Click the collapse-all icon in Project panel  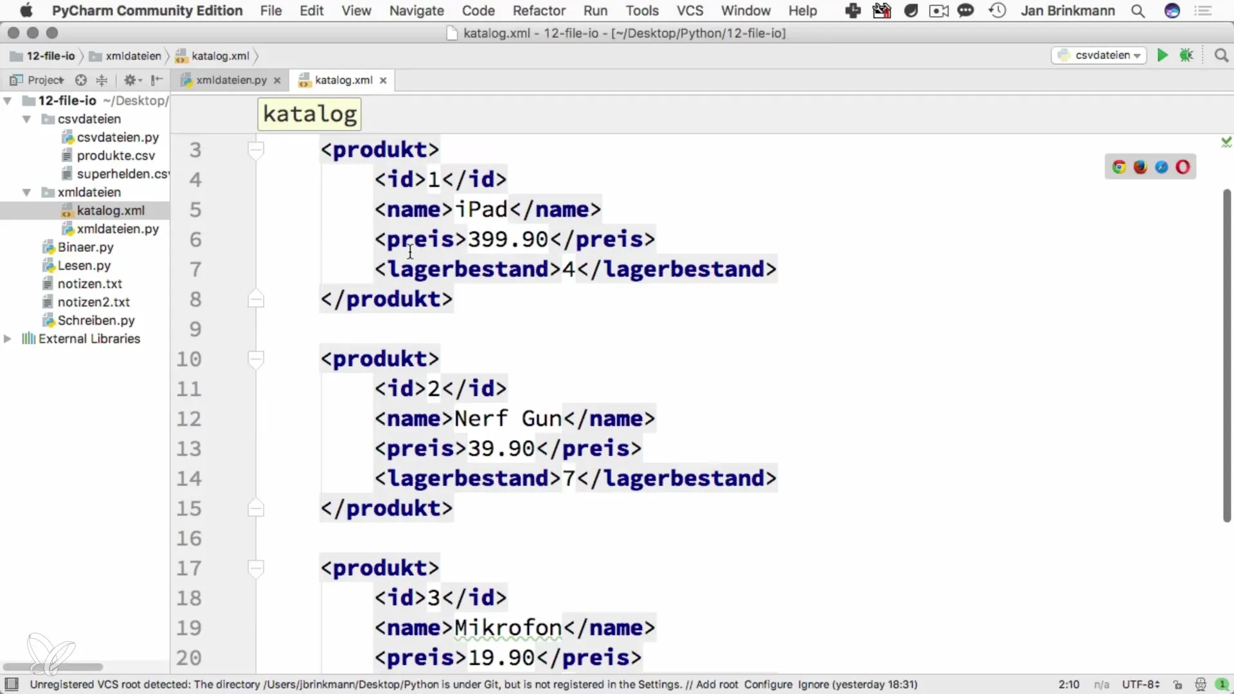click(102, 80)
